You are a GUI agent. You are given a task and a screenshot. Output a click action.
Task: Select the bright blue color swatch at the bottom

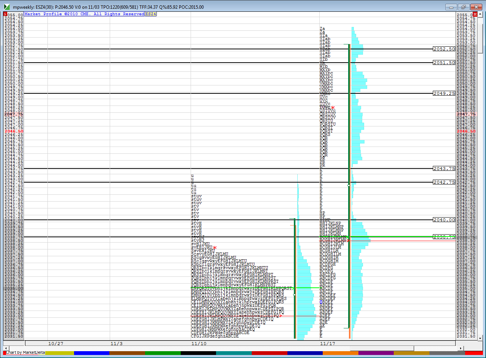click(92, 353)
